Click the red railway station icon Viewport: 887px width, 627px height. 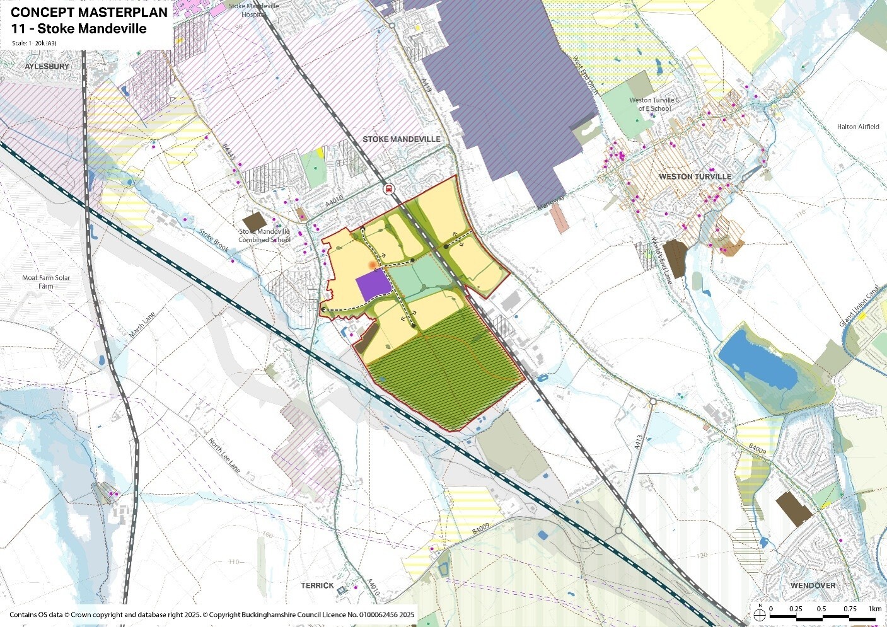pyautogui.click(x=389, y=188)
